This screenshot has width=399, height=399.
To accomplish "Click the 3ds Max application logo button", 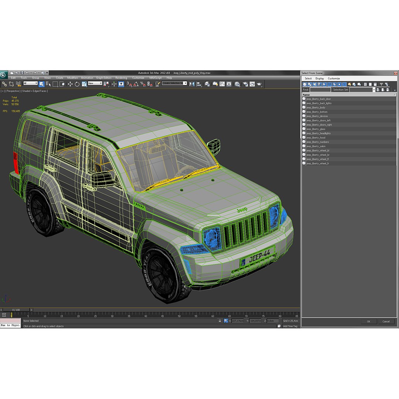I will [3, 74].
